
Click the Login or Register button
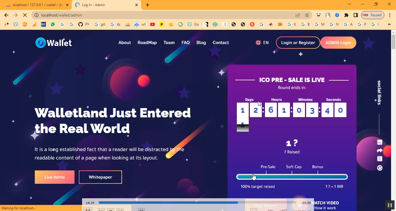298,43
